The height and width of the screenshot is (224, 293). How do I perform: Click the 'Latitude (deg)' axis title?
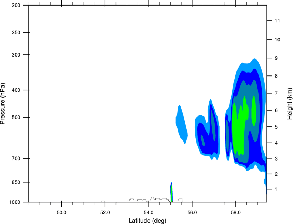147,221
